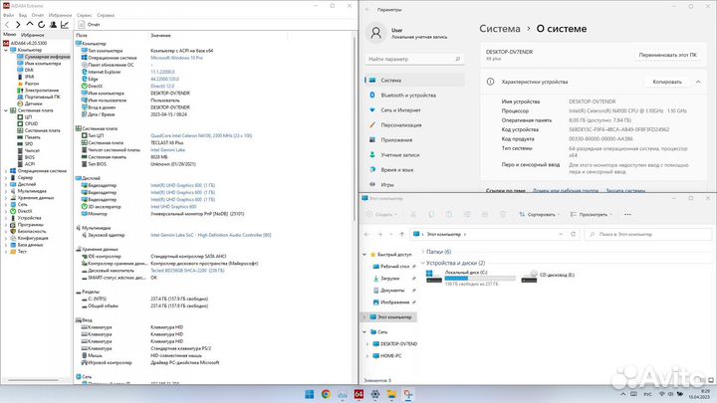Open the Microsoft Windows 10 Pro link in AIDA64
Image resolution: width=717 pixels, height=403 pixels.
click(x=176, y=58)
